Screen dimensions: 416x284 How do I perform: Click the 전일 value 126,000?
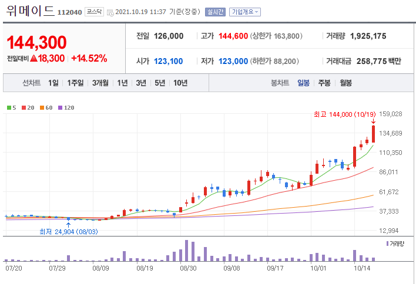point(169,36)
